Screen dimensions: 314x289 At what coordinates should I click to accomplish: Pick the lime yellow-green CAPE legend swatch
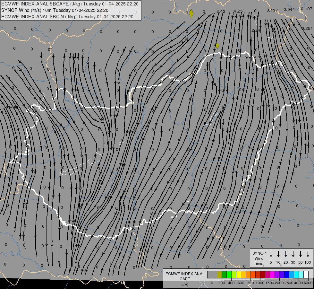pos(234,275)
